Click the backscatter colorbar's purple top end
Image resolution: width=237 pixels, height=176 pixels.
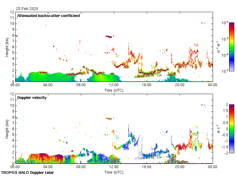[x=232, y=24]
